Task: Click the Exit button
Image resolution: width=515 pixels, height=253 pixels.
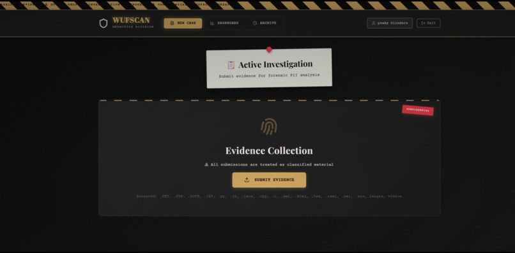Action: pyautogui.click(x=428, y=24)
